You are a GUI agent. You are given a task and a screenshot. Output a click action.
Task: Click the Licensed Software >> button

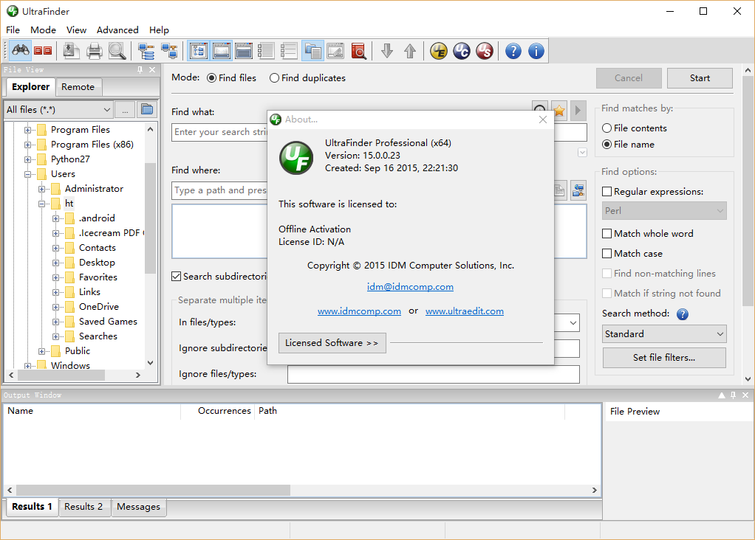pos(332,343)
